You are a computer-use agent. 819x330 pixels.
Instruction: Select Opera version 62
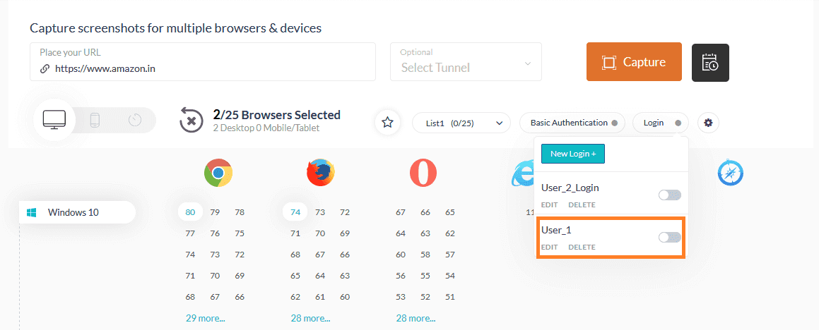pos(449,233)
